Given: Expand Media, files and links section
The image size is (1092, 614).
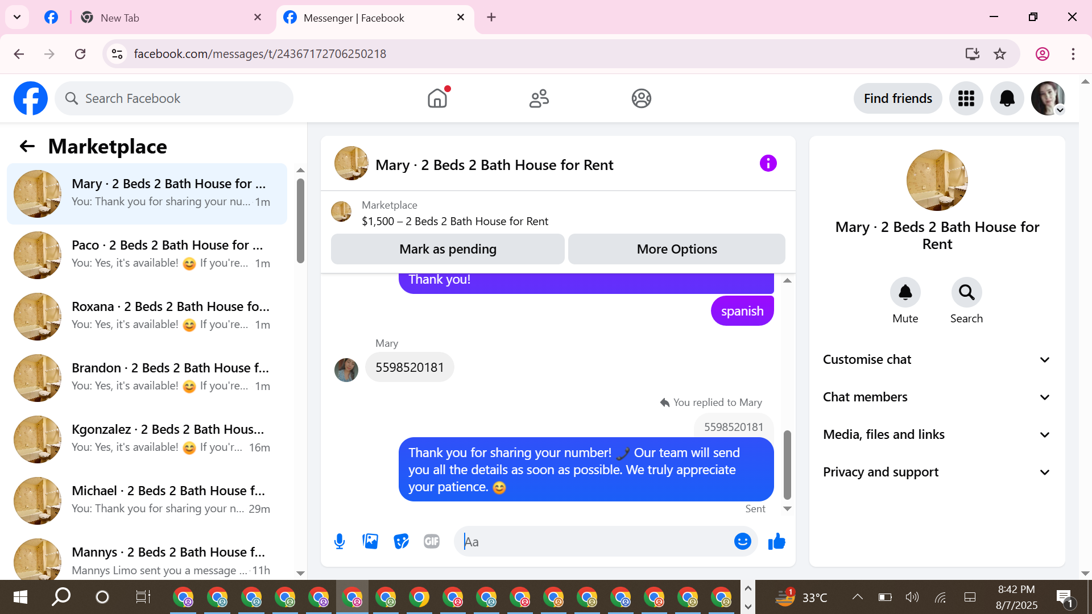Looking at the screenshot, I should click(937, 434).
